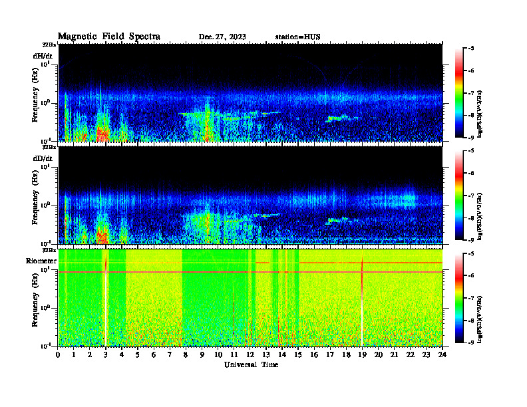Click the hour 14 tick label on time axis
The image size is (527, 407).
282,354
